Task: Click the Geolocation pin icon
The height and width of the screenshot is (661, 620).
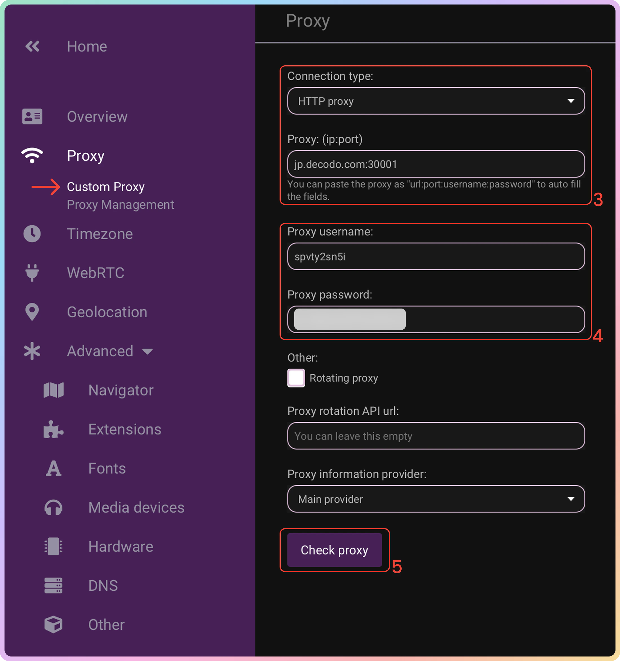Action: coord(32,312)
